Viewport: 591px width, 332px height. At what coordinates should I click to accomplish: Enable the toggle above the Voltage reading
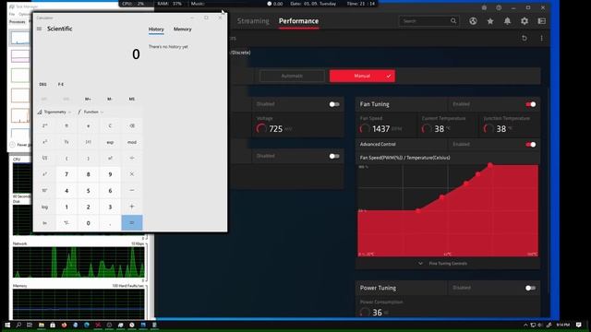[334, 104]
